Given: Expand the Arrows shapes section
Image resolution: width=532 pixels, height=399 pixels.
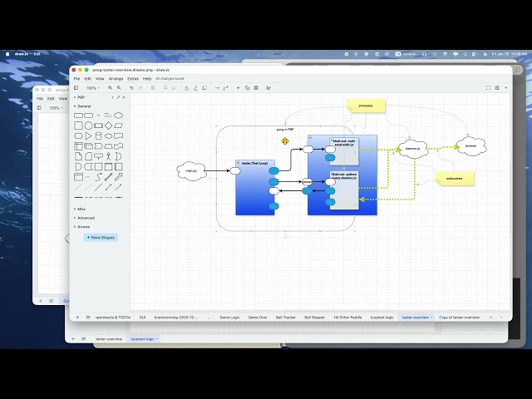Looking at the screenshot, I should click(x=82, y=227).
